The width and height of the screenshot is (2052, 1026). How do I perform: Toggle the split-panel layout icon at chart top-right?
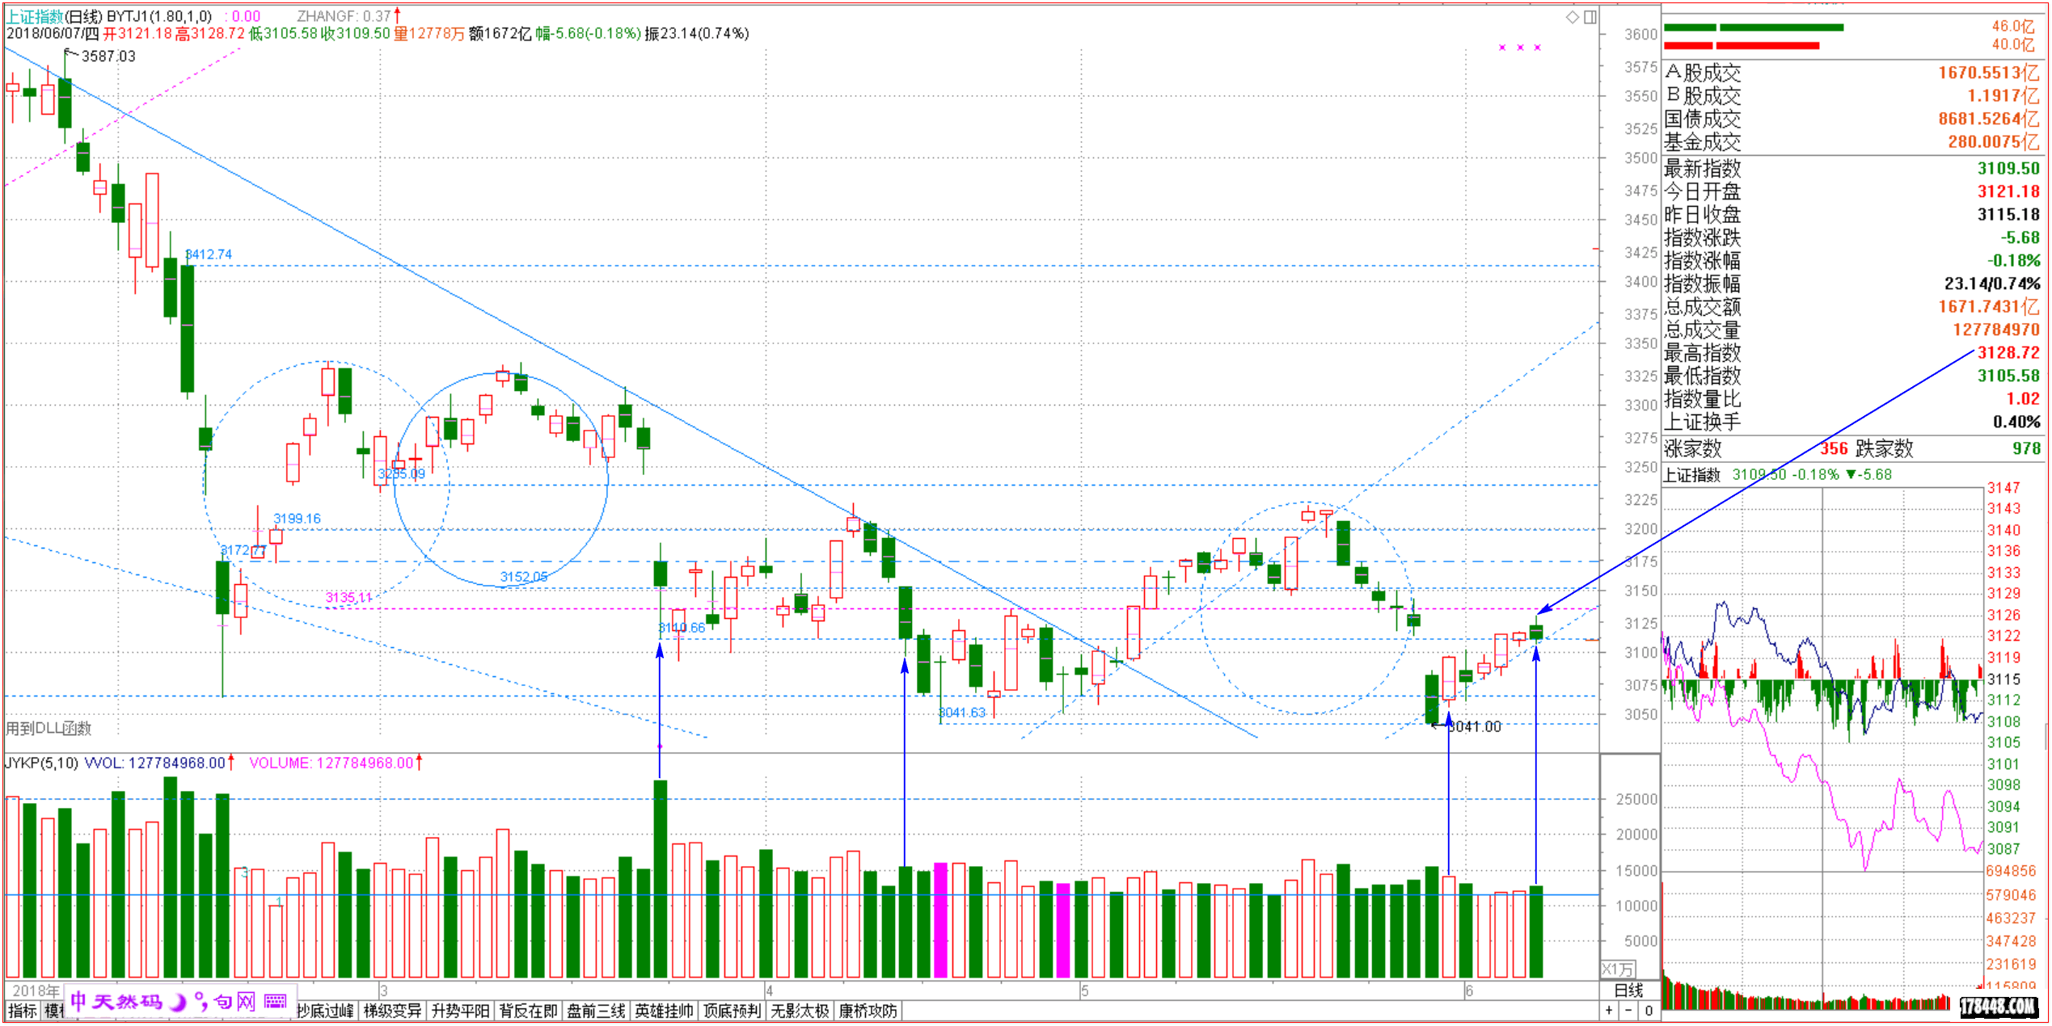pyautogui.click(x=1590, y=17)
